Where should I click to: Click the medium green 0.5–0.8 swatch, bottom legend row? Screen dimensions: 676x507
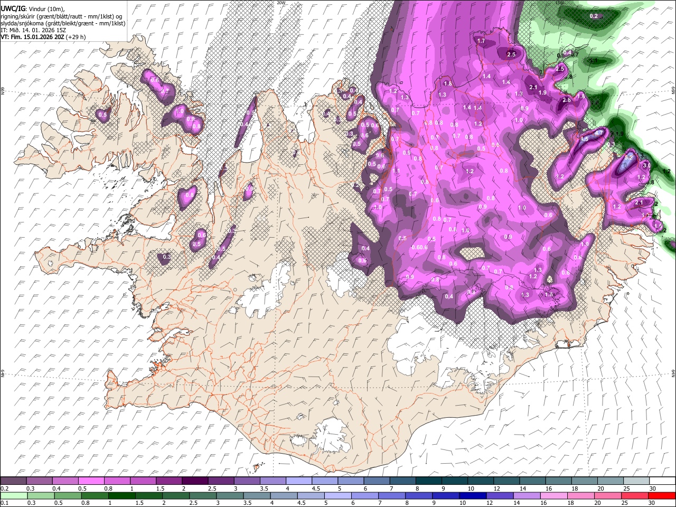[x=68, y=495]
